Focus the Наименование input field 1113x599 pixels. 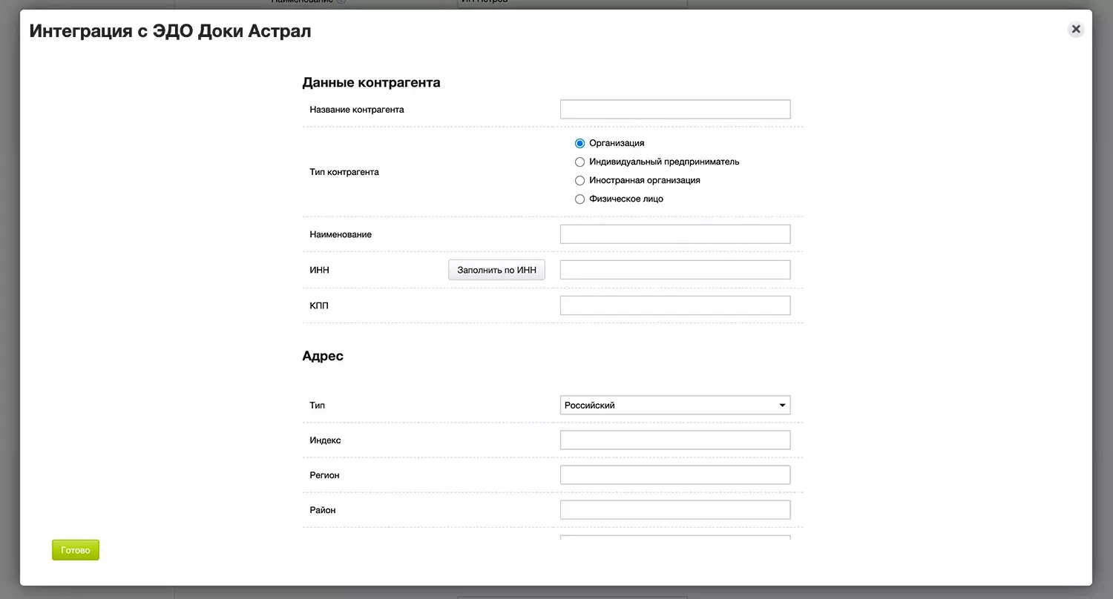click(674, 234)
